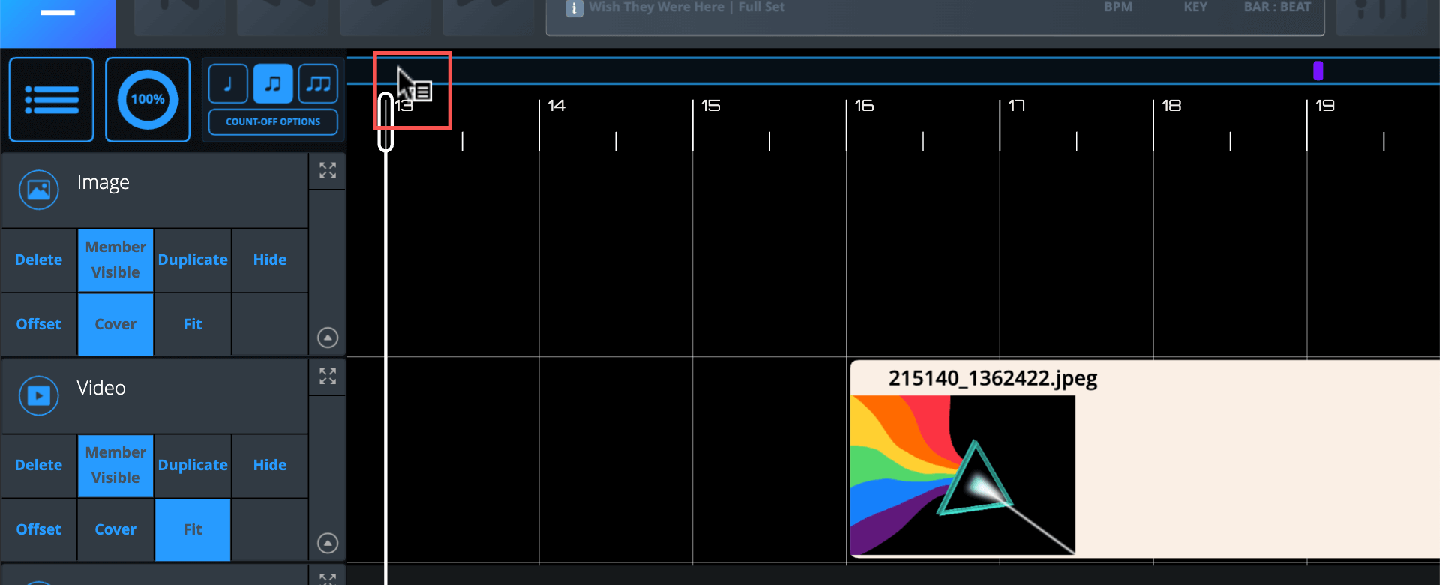
Task: Click the 100% volume dial
Action: click(148, 99)
